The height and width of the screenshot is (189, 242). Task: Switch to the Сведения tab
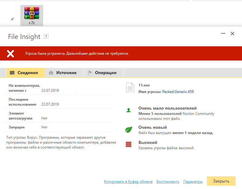coord(26,73)
